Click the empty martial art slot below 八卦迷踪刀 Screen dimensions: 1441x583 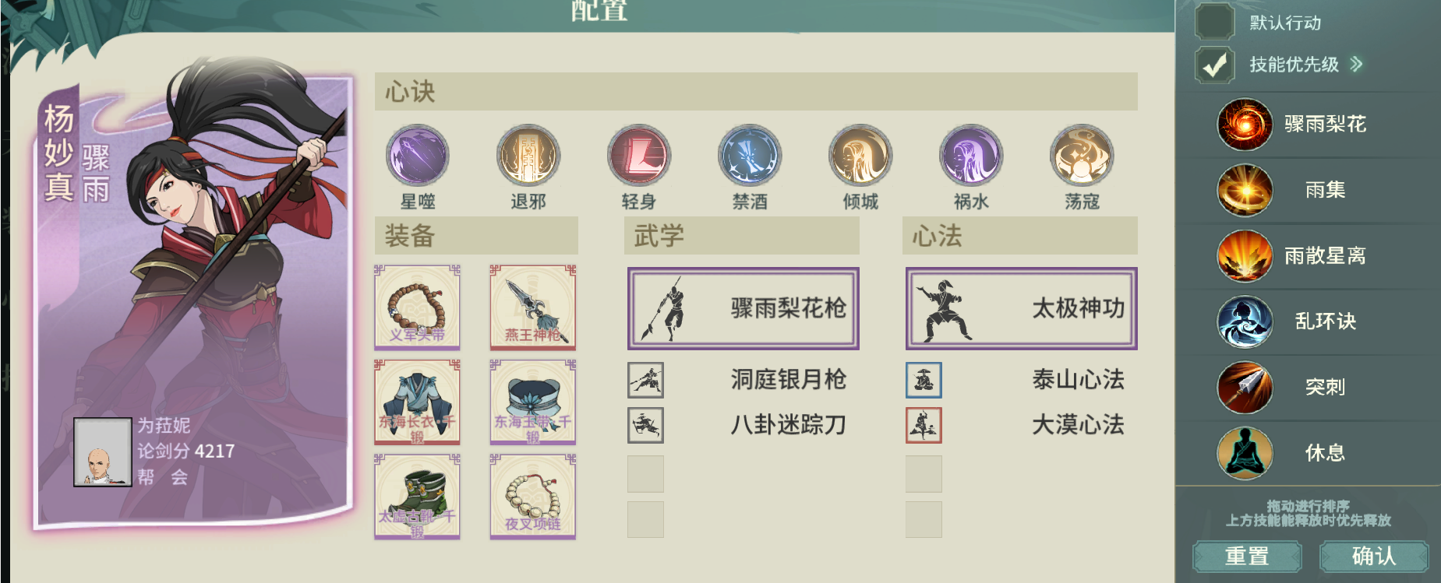[645, 474]
